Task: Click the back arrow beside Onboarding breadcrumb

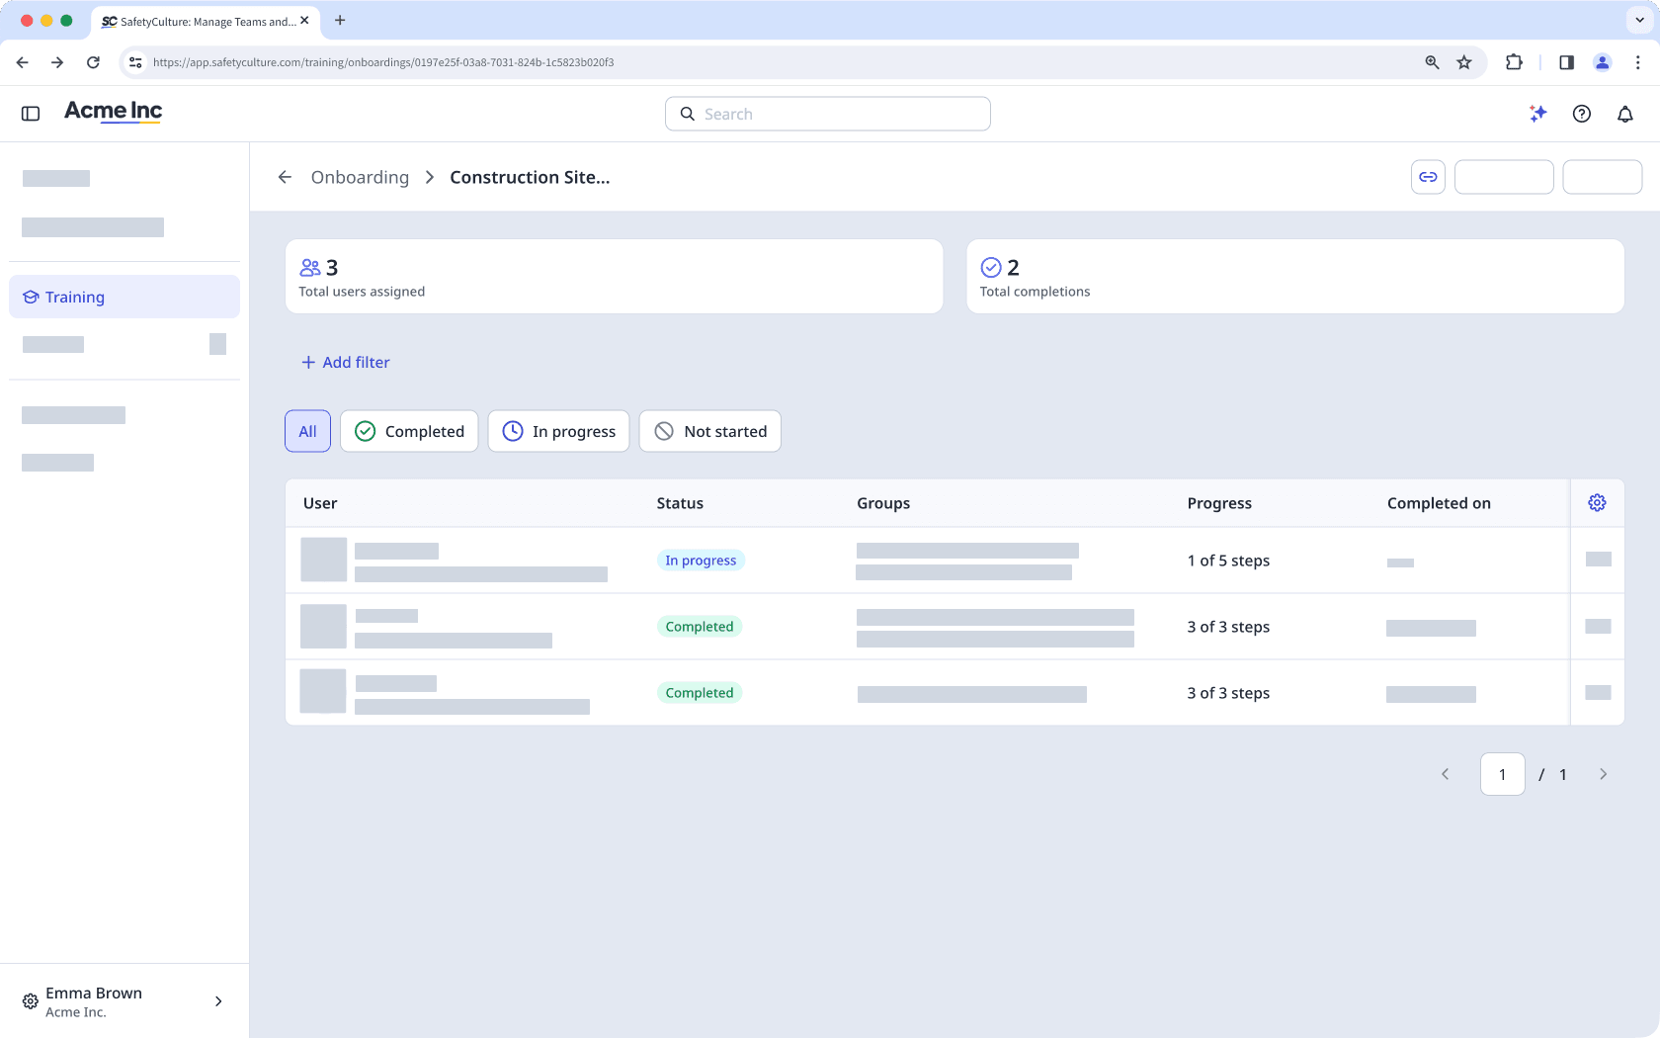Action: pyautogui.click(x=285, y=176)
